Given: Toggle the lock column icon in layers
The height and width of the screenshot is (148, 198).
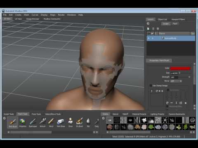Looking at the screenshot, I should (x=153, y=33).
